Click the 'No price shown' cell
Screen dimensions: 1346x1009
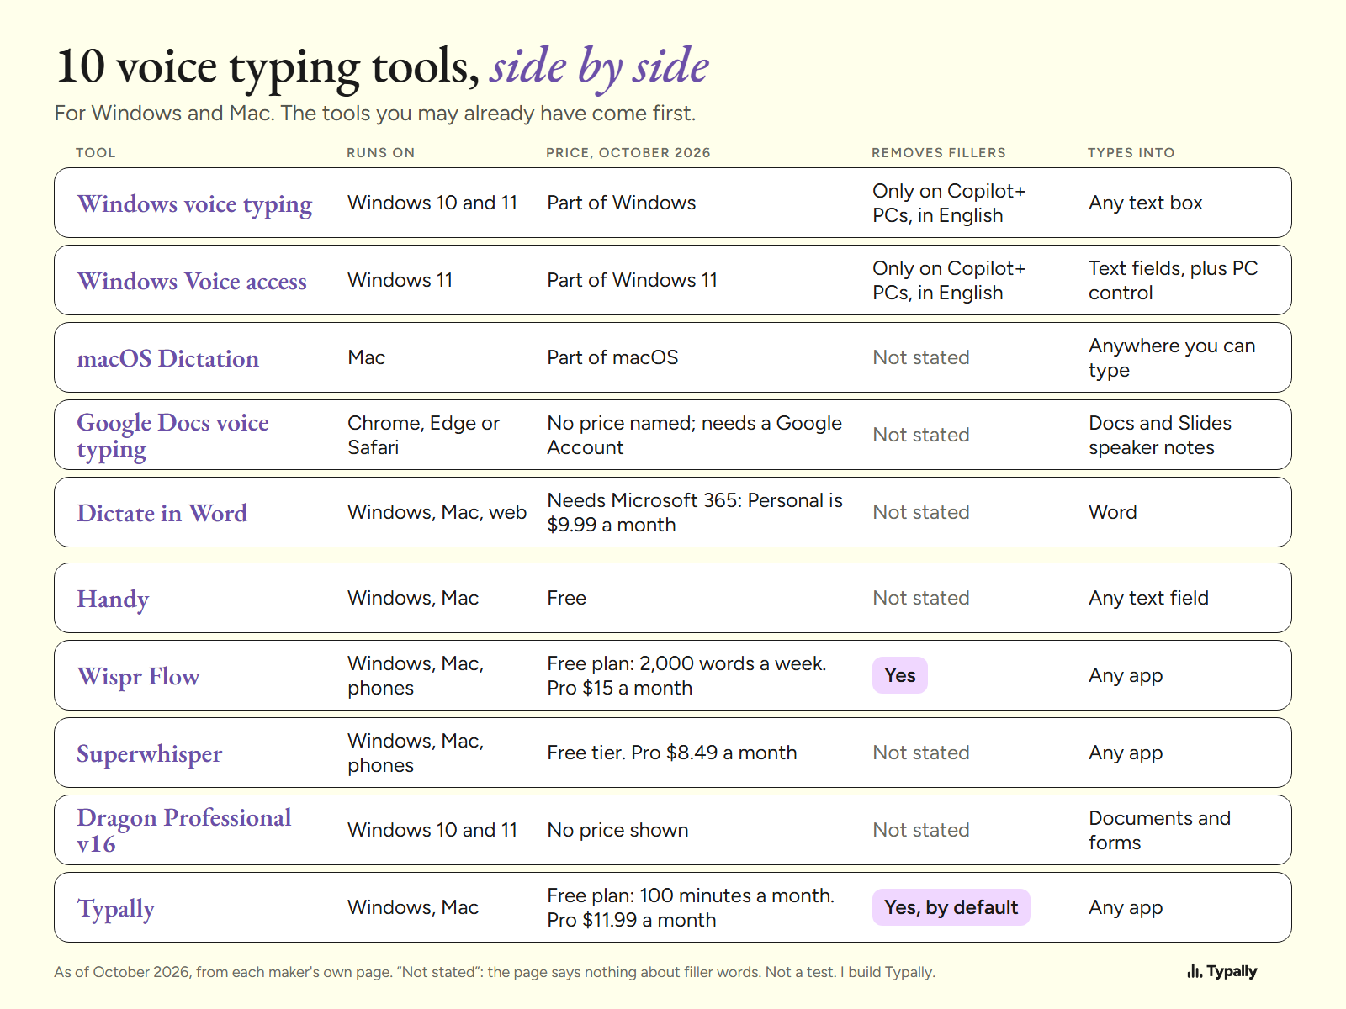tap(617, 830)
